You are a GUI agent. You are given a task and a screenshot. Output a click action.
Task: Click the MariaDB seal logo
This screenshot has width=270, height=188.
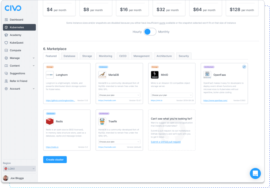102,75
